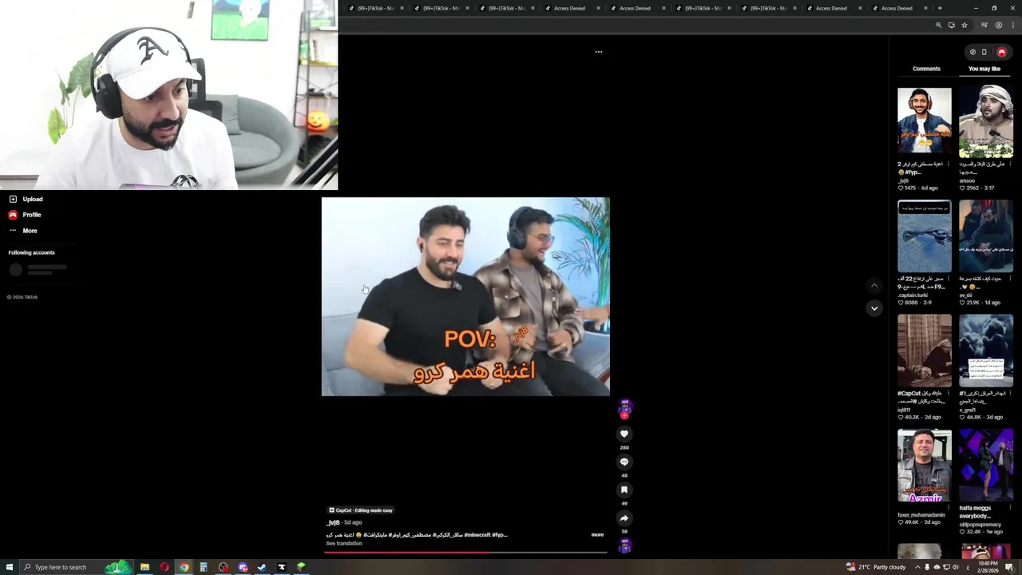Open a new browser tab

[x=940, y=8]
